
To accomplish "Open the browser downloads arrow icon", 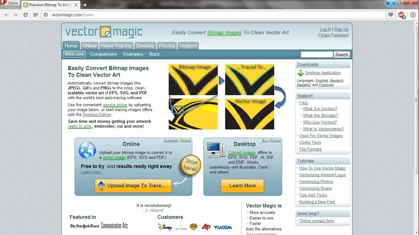I will [413, 15].
